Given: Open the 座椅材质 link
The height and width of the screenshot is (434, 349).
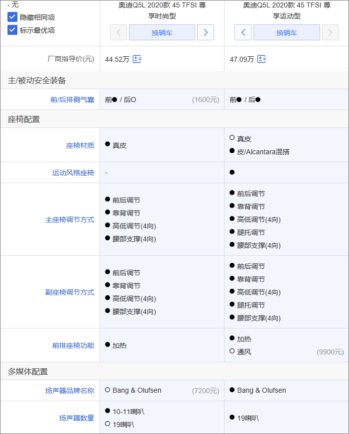Looking at the screenshot, I should coord(80,145).
